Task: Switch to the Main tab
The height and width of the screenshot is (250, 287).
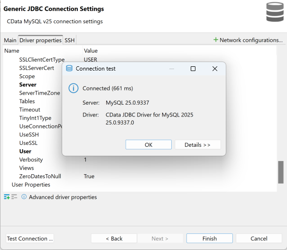Action: [x=10, y=40]
